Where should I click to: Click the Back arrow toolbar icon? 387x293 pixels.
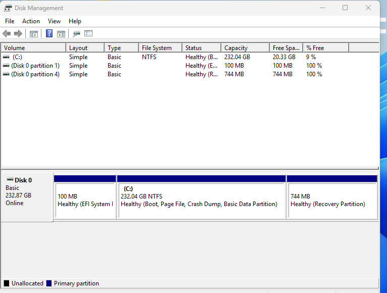coord(7,33)
